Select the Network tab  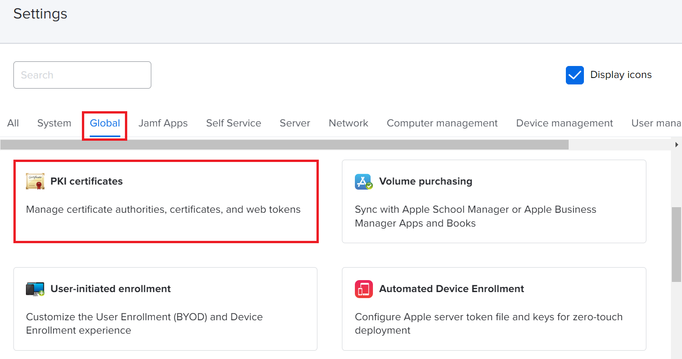click(348, 123)
